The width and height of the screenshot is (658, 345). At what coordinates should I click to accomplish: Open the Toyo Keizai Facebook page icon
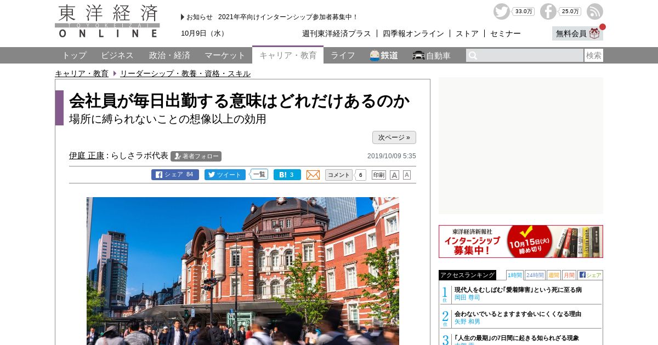click(x=548, y=12)
